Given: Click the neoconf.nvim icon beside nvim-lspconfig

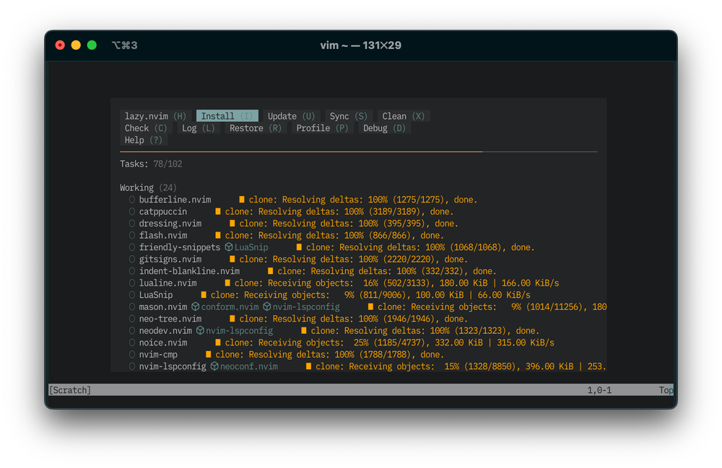Looking at the screenshot, I should 214,366.
